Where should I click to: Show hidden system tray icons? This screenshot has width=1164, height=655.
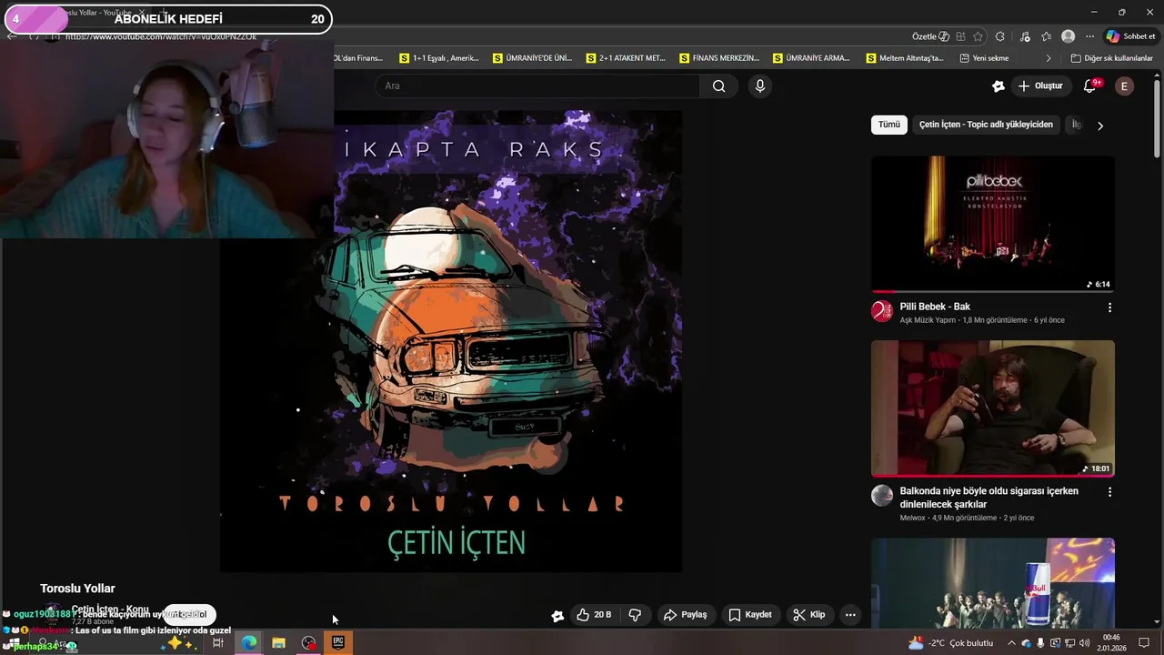click(1011, 643)
